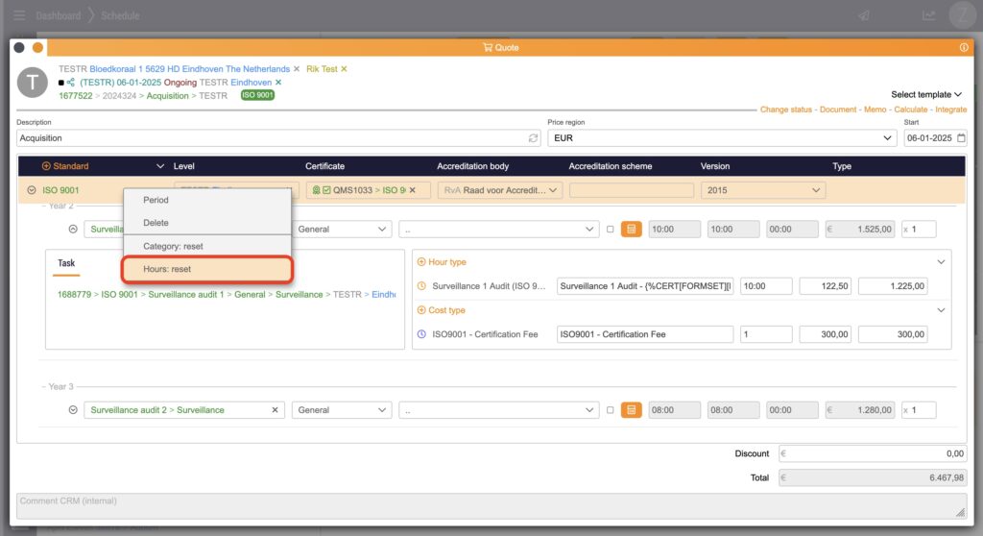Click the orange calculator icon in Year 2 row
Viewport: 983px width, 536px height.
point(631,230)
